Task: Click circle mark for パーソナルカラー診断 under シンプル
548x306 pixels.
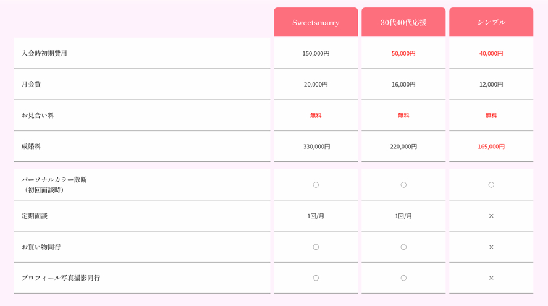Action: pos(491,185)
